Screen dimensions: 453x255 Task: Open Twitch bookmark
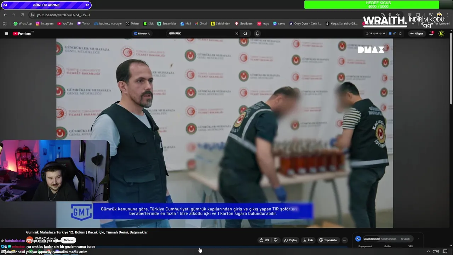point(84,24)
